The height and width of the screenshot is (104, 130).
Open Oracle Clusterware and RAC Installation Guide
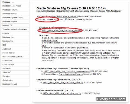[x=93, y=38]
